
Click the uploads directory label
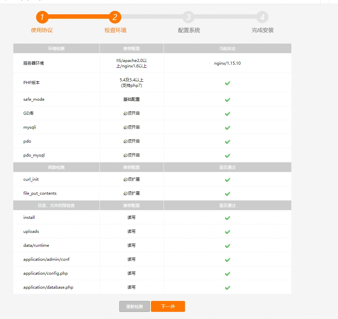click(x=31, y=232)
